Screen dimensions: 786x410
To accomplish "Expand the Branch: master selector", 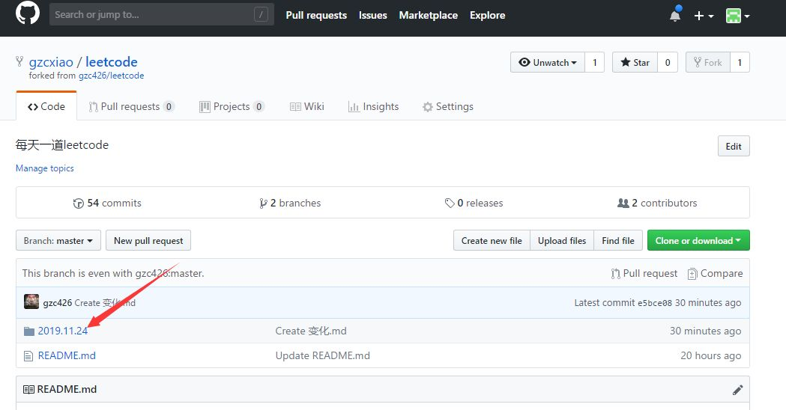I will pos(58,241).
